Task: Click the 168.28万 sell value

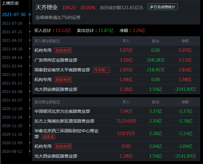Action: pos(155,60)
